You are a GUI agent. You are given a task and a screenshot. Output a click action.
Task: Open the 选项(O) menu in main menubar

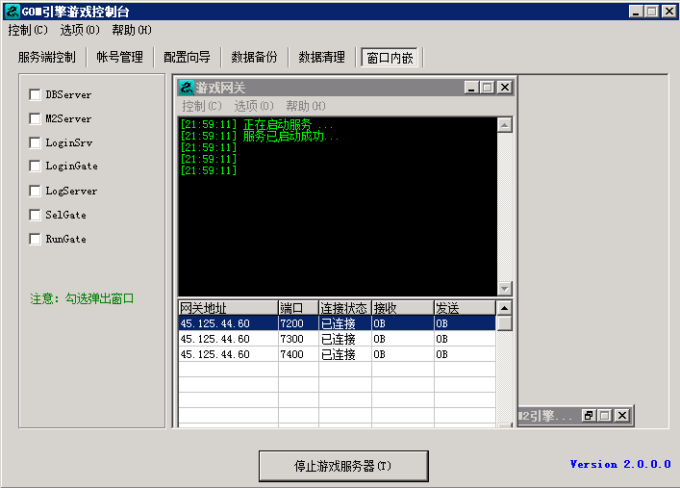[80, 30]
